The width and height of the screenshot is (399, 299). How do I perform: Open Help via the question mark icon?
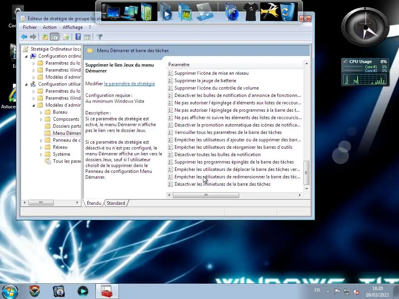(x=78, y=37)
